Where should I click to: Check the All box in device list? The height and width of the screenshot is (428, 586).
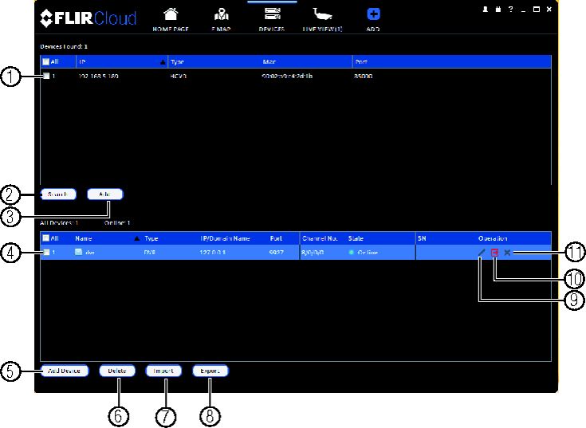point(45,238)
